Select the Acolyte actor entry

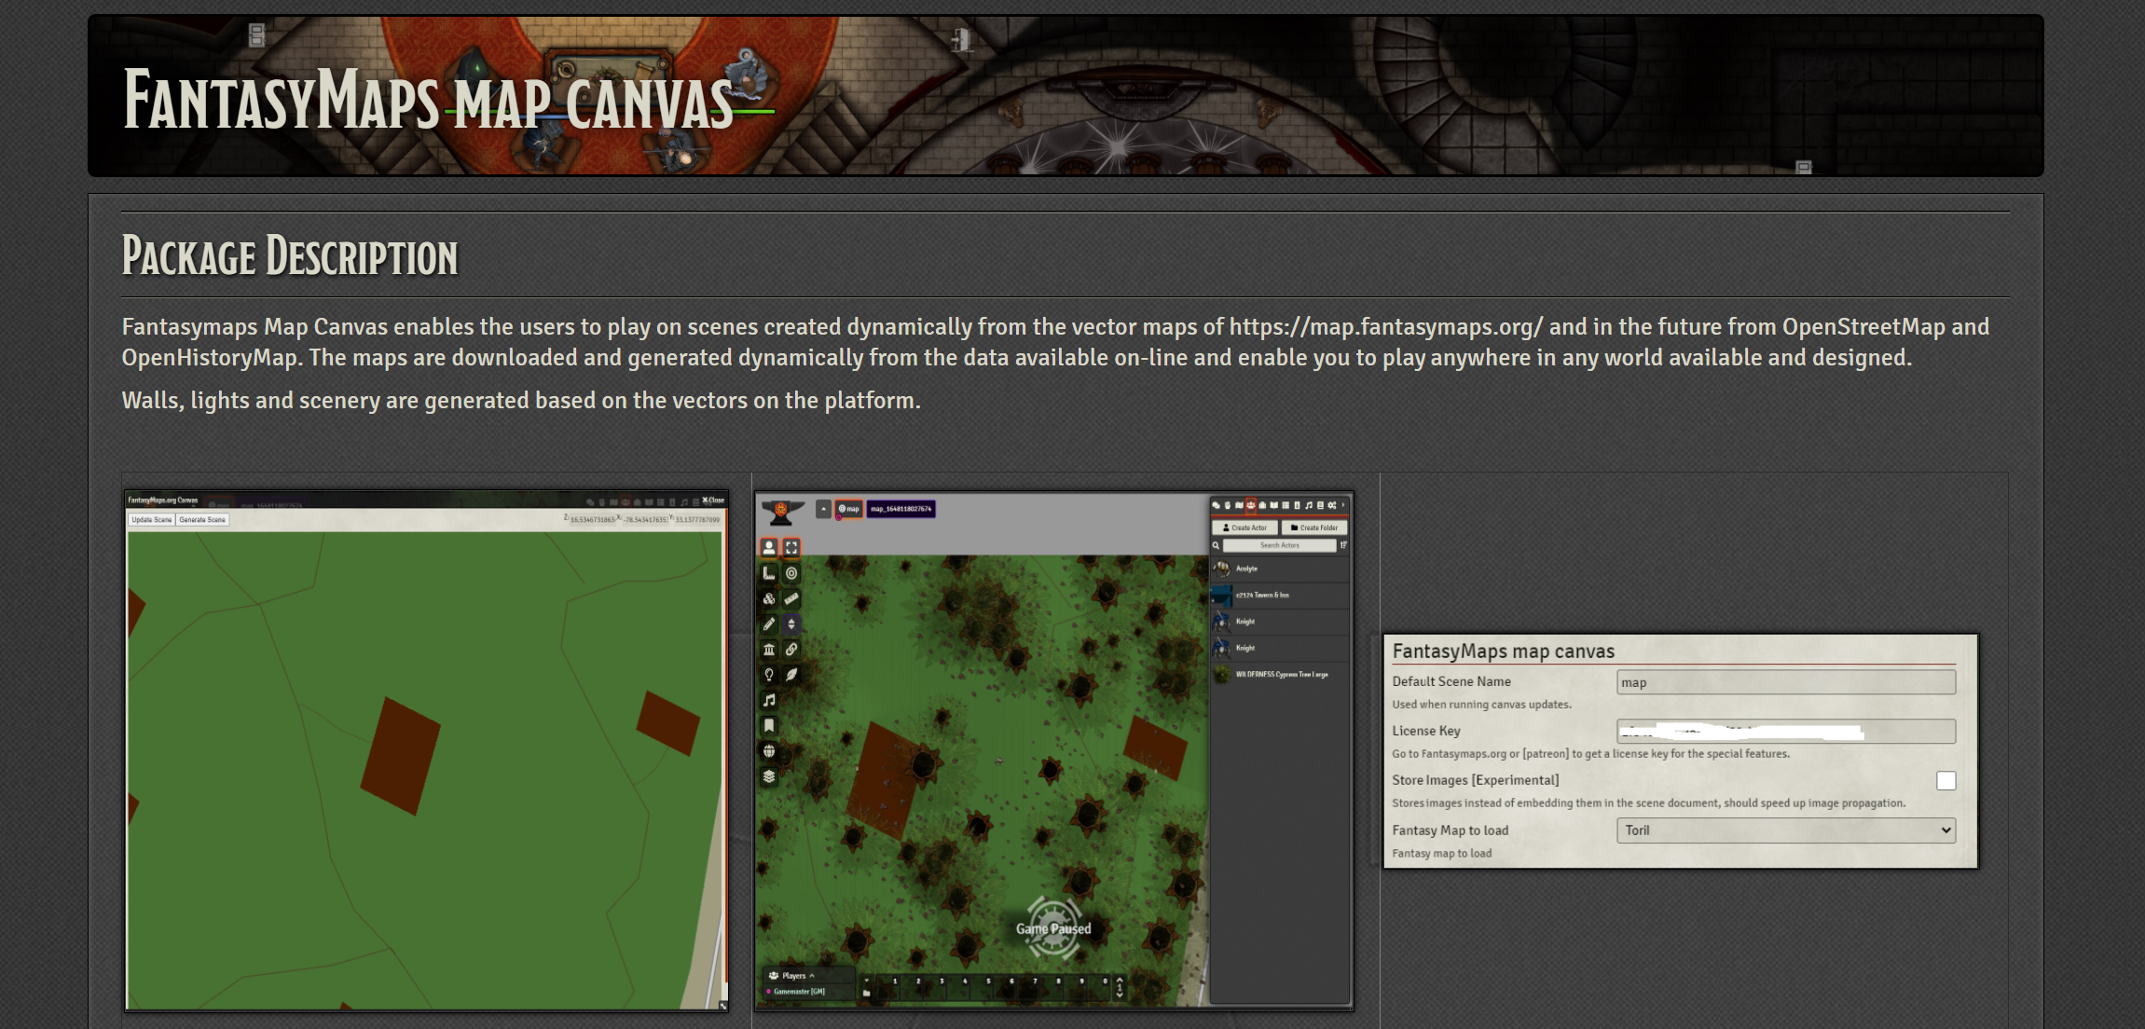point(1280,569)
